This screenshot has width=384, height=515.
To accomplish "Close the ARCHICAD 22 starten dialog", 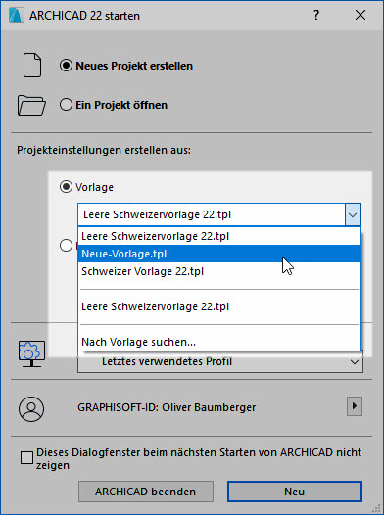I will pyautogui.click(x=360, y=15).
